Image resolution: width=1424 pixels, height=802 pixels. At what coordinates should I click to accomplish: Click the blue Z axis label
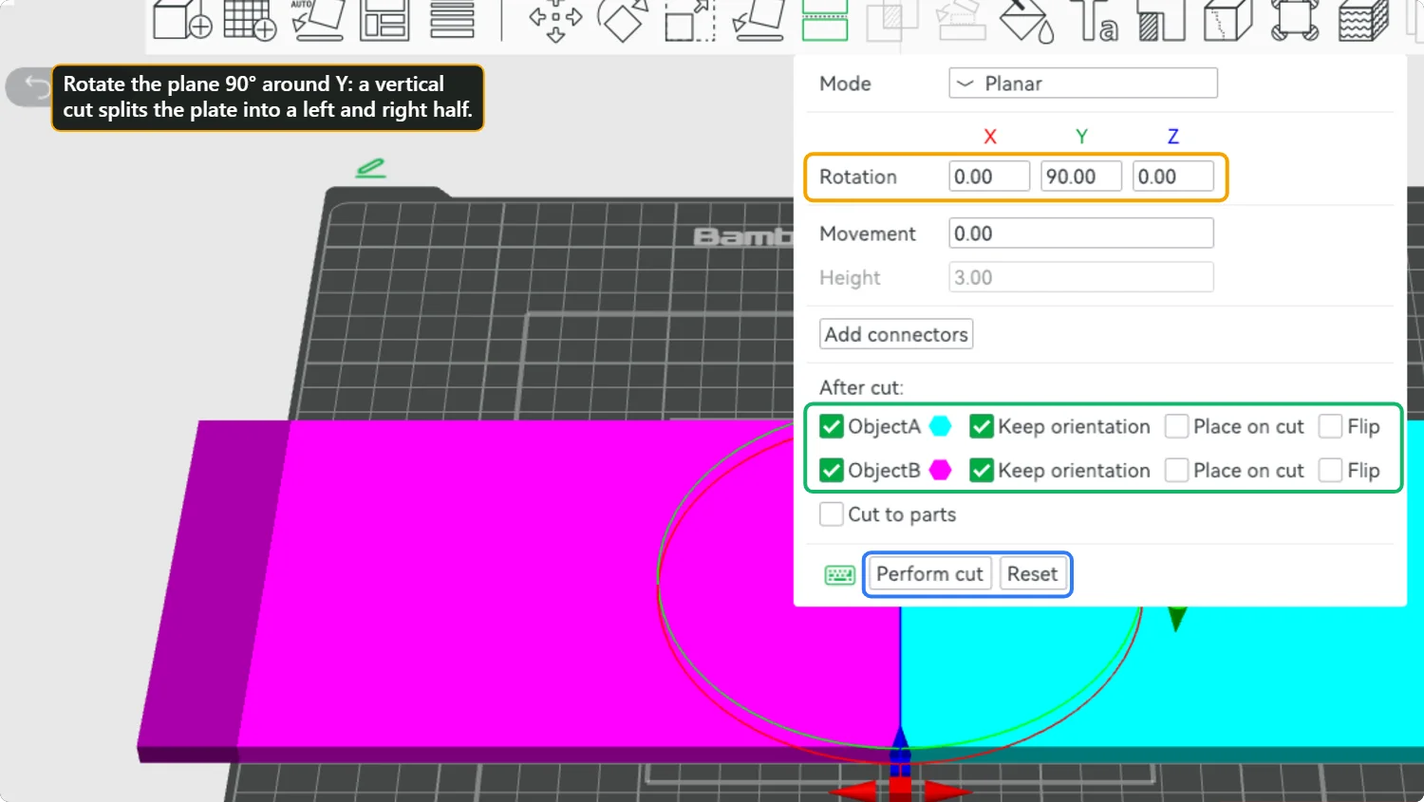(x=1173, y=137)
